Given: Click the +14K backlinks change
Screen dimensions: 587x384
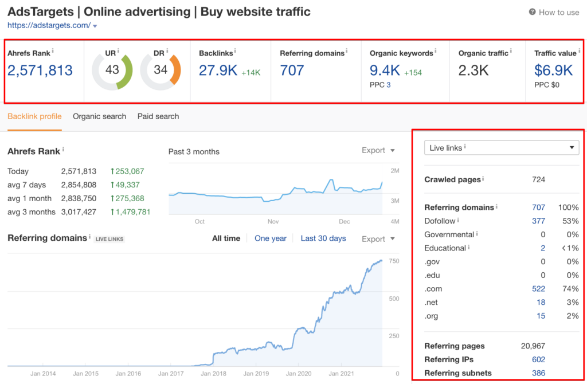Looking at the screenshot, I should 251,73.
